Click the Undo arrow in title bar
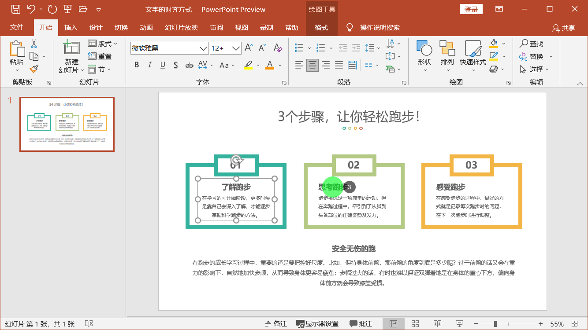 tap(31, 9)
